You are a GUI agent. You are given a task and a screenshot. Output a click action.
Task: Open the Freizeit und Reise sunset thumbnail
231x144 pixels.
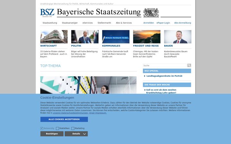(x=147, y=37)
